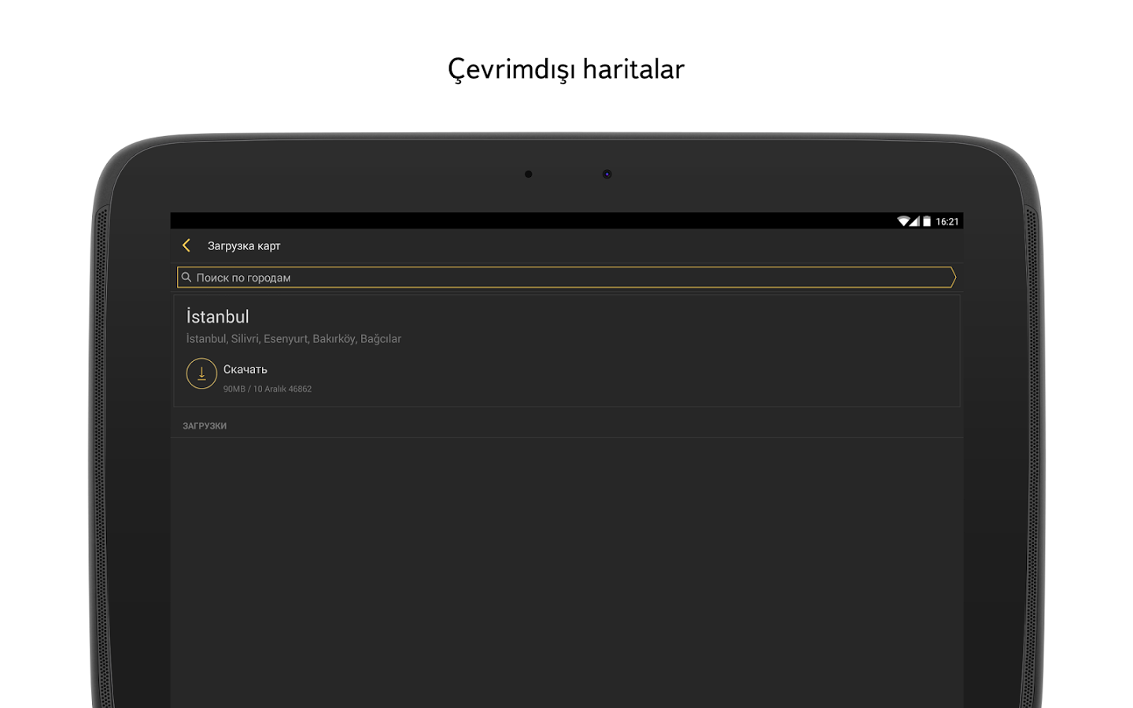The height and width of the screenshot is (708, 1133).
Task: Go back using the yellow arrow
Action: pyautogui.click(x=186, y=245)
